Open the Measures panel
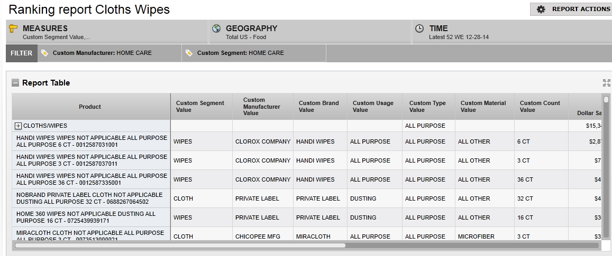The image size is (612, 256). (106, 32)
